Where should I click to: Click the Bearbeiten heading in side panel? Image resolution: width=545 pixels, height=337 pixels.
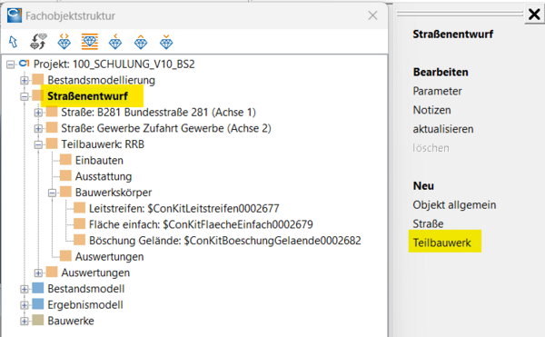click(x=441, y=72)
